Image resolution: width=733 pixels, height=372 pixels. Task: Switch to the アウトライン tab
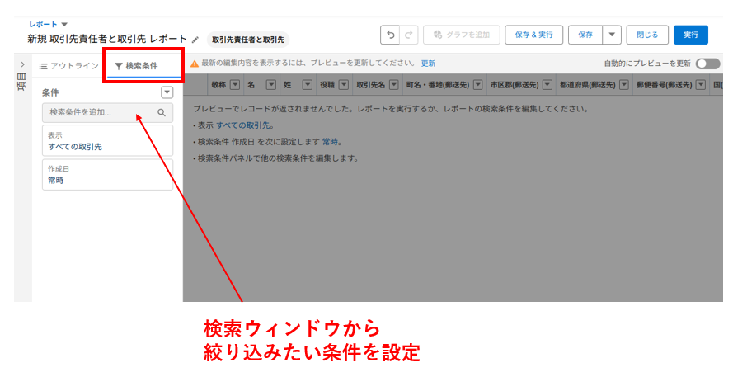pos(69,66)
